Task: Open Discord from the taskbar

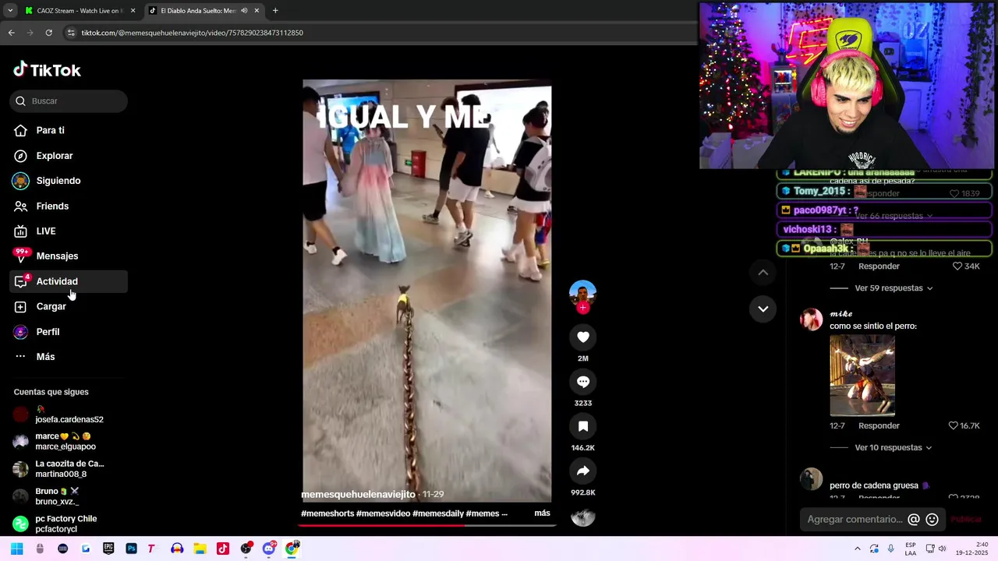Action: (269, 549)
